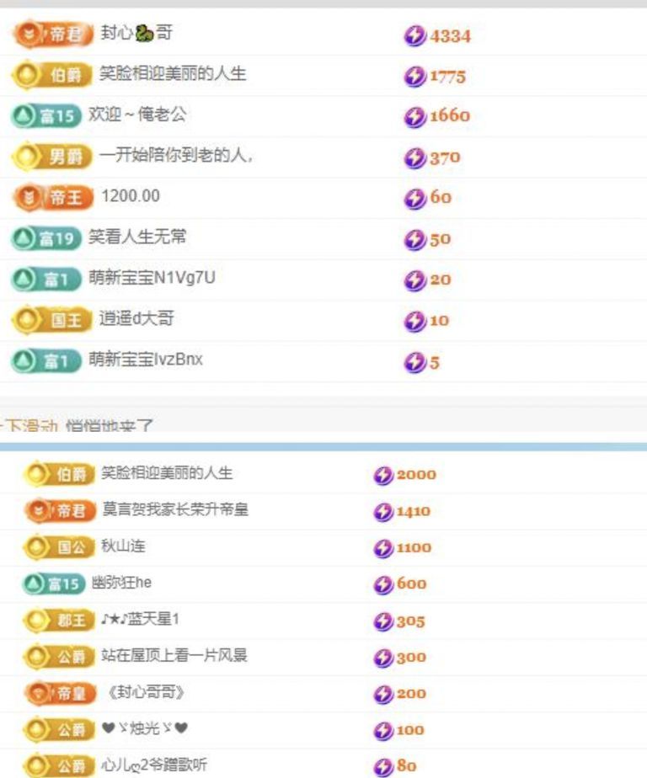Click the score value 1660

tap(450, 116)
